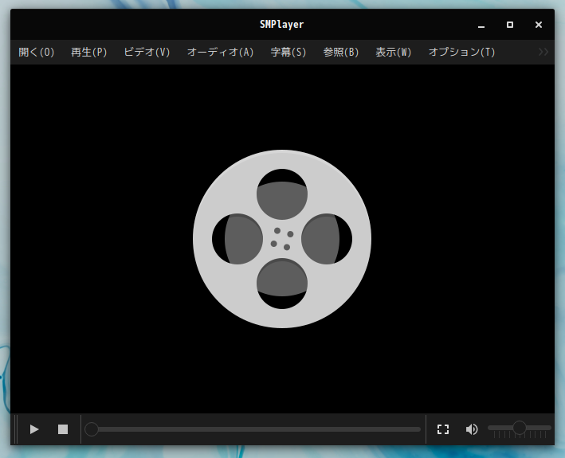Open the 開く(O) menu
565x458 pixels.
(37, 53)
